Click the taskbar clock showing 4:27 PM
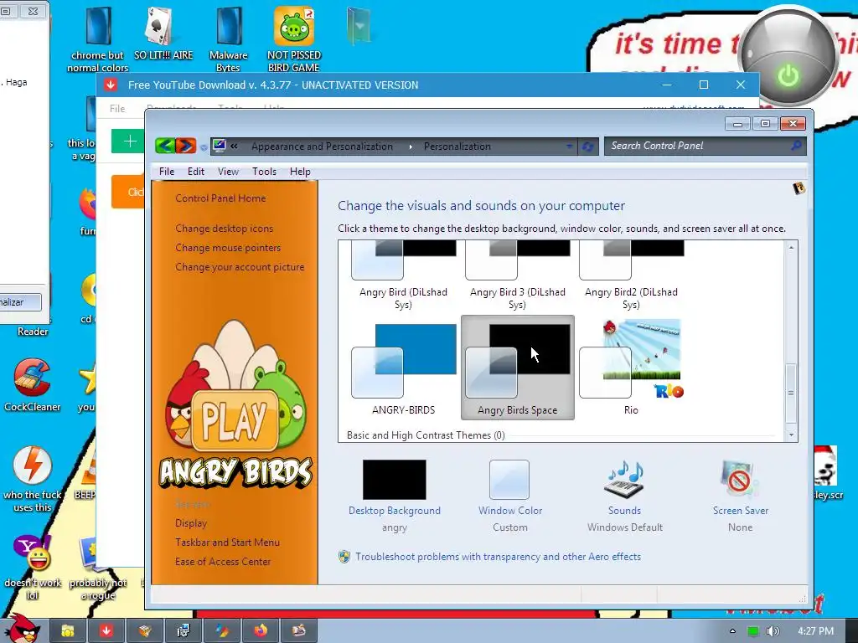The height and width of the screenshot is (643, 858). (815, 631)
